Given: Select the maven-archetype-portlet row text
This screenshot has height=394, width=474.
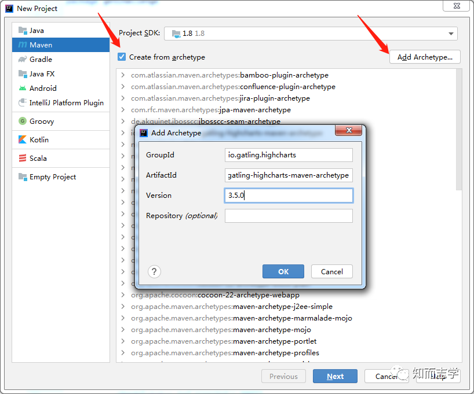Looking at the screenshot, I should (224, 341).
